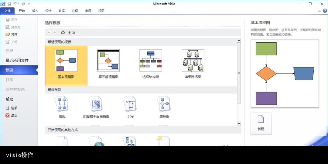Click 关闭 in the sidebar
Screen dimensions: 328x164
(12, 42)
